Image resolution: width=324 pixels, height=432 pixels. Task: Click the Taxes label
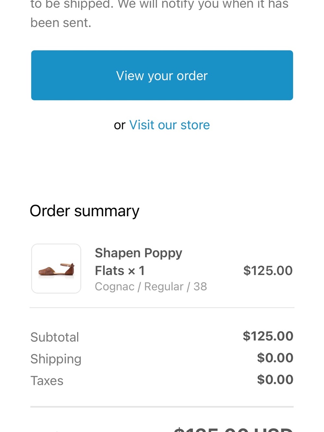(x=47, y=380)
